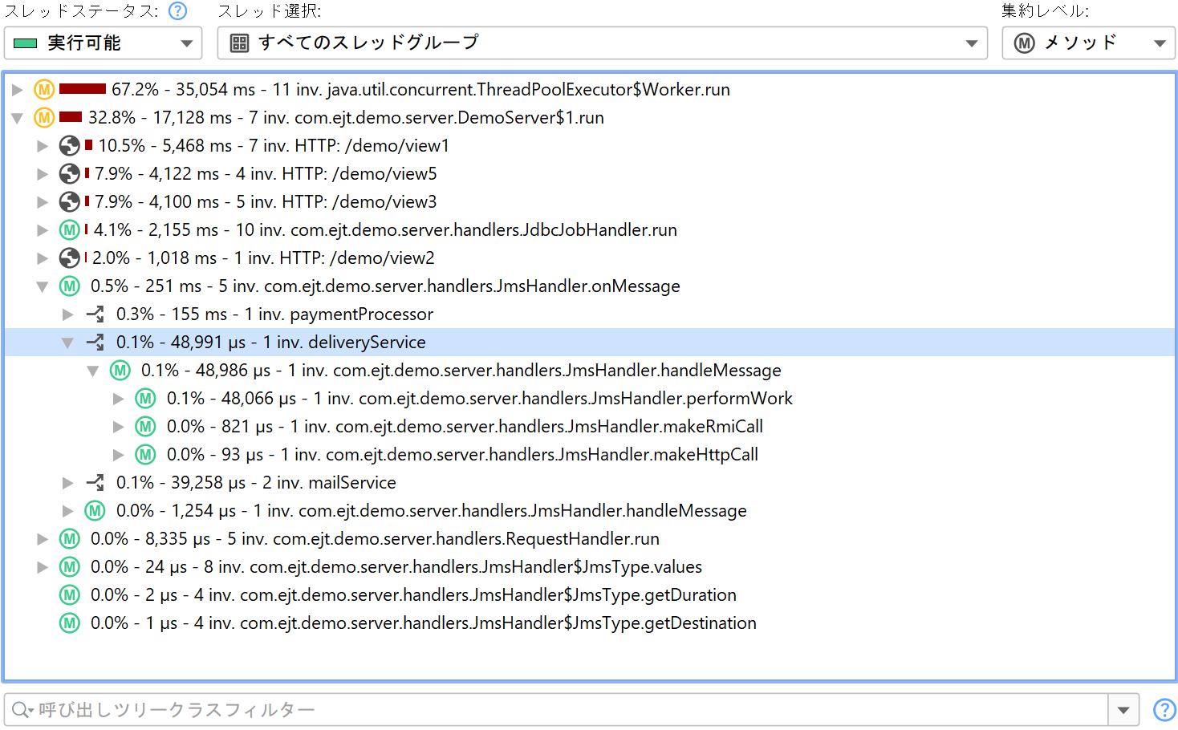Click the globe icon for /demo/view3

pos(70,202)
